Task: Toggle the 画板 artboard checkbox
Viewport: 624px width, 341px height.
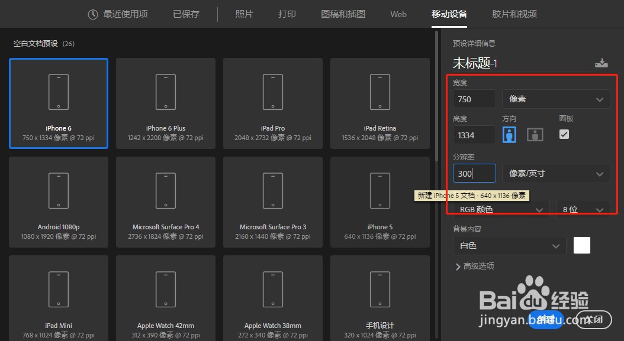Action: coord(564,134)
